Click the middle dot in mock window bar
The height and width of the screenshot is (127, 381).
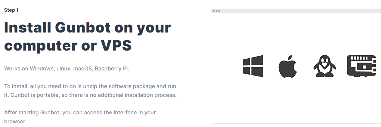(x=216, y=11)
